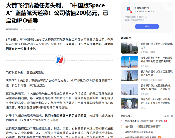This screenshot has width=175, height=138.
Task: Click source name 言音绕梁
Action: coord(145,94)
